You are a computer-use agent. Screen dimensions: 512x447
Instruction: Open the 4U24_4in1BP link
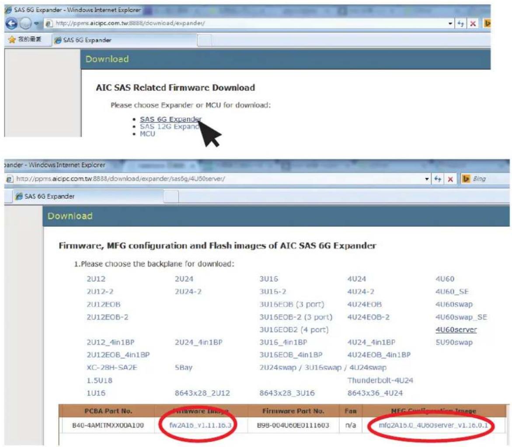click(371, 343)
